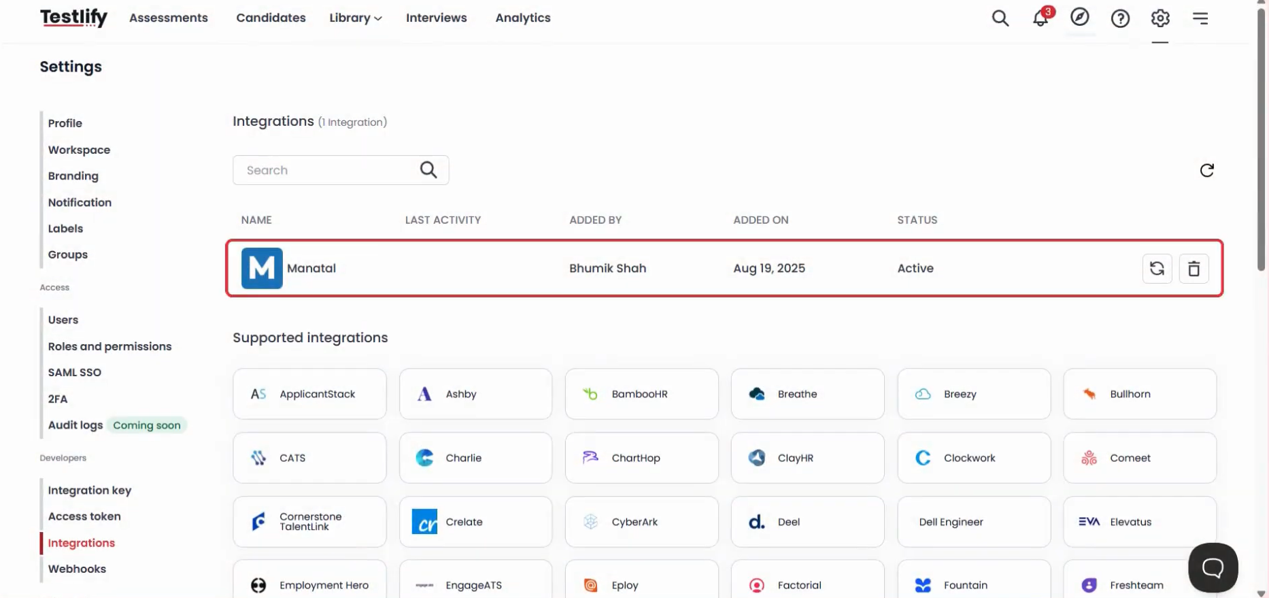Open Integration key section

[x=89, y=490]
